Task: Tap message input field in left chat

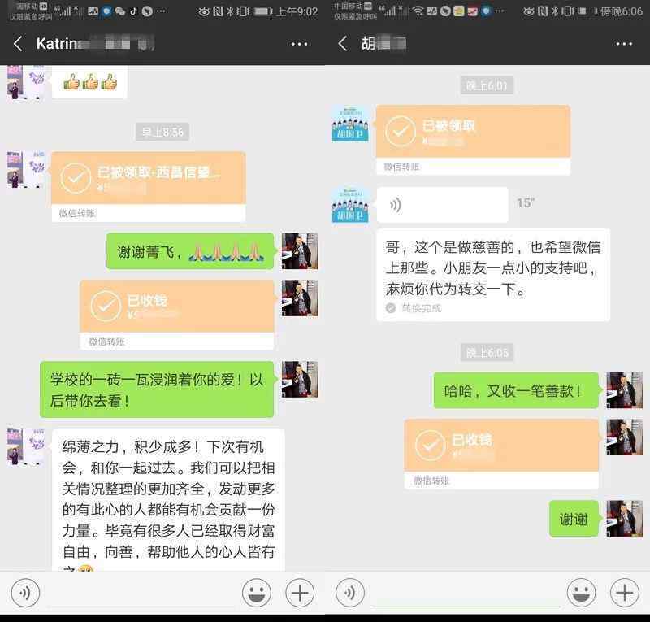Action: click(140, 593)
